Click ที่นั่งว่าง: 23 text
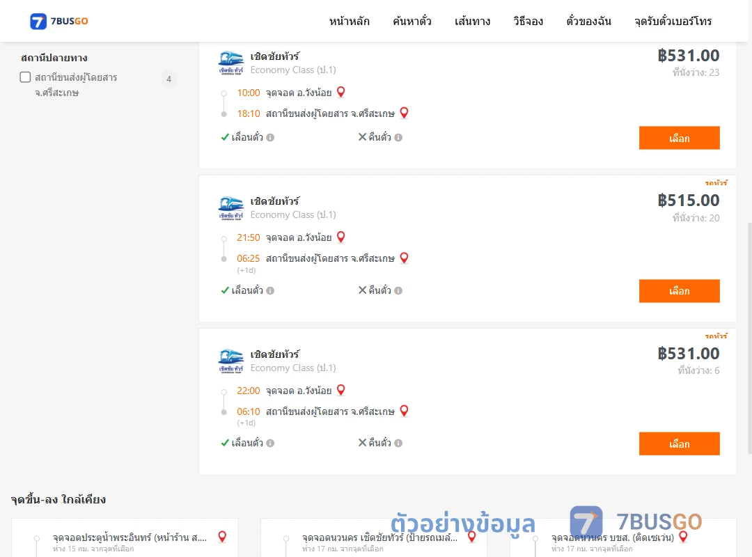The height and width of the screenshot is (557, 752). click(696, 72)
